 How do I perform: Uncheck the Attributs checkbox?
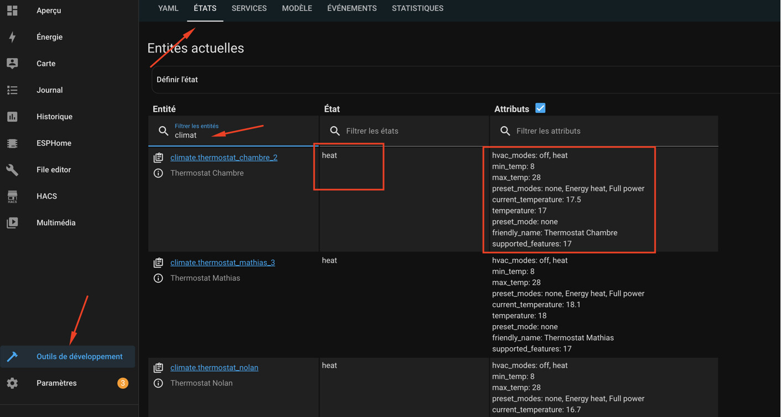pos(540,108)
